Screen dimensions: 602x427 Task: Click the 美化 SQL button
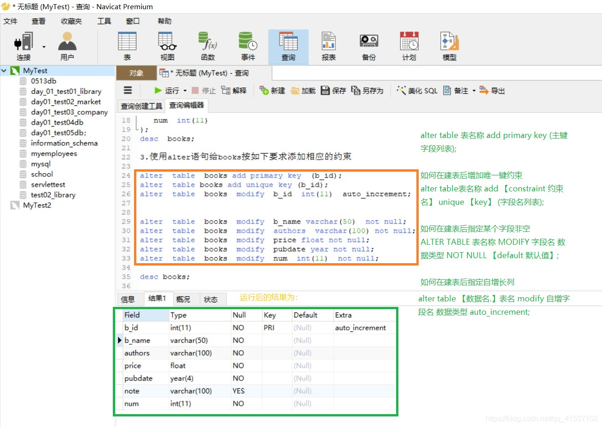[x=417, y=91]
